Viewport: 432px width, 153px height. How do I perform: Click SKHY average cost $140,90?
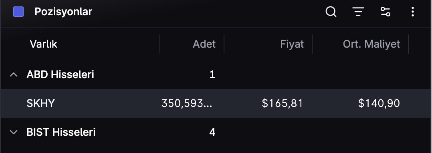point(379,103)
